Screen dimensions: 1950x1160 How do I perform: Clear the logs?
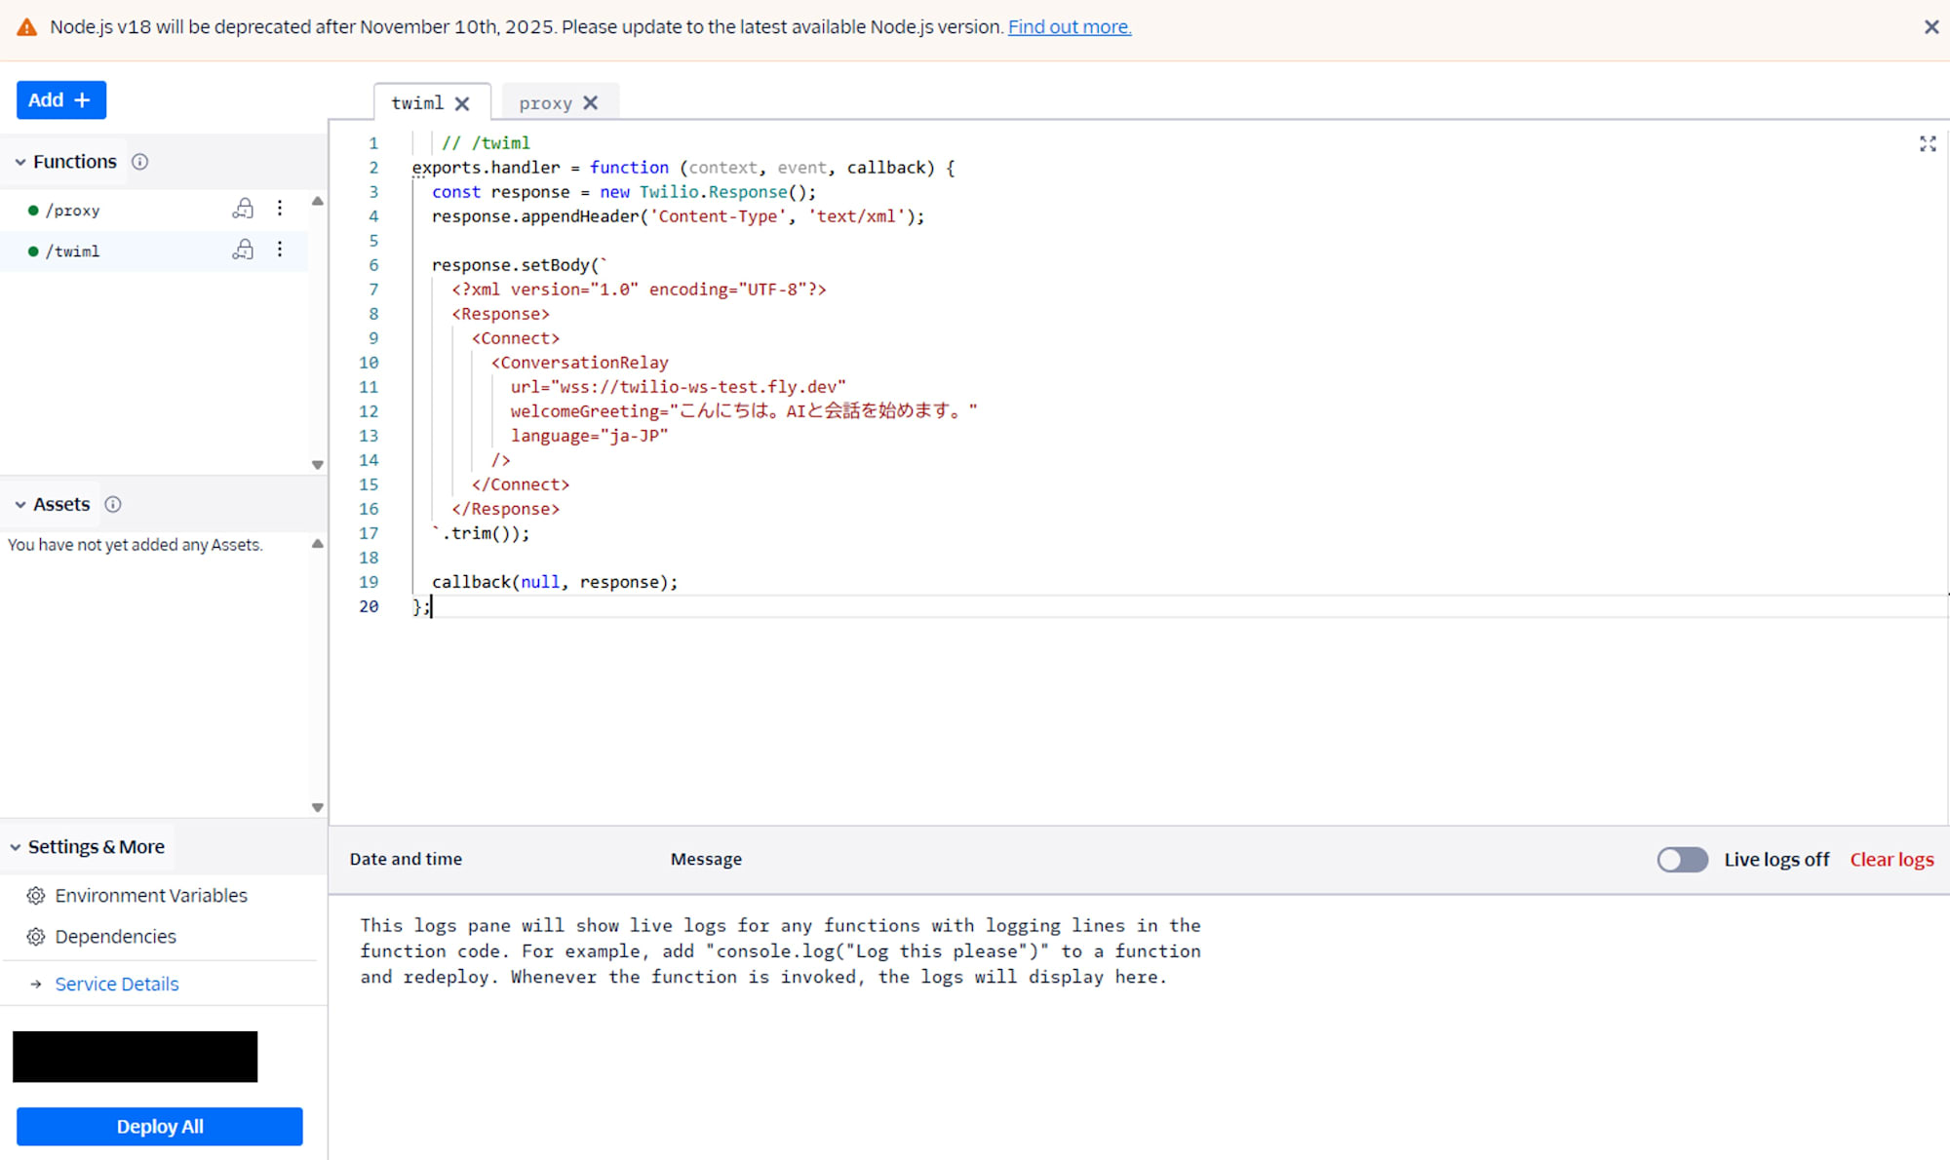point(1891,859)
